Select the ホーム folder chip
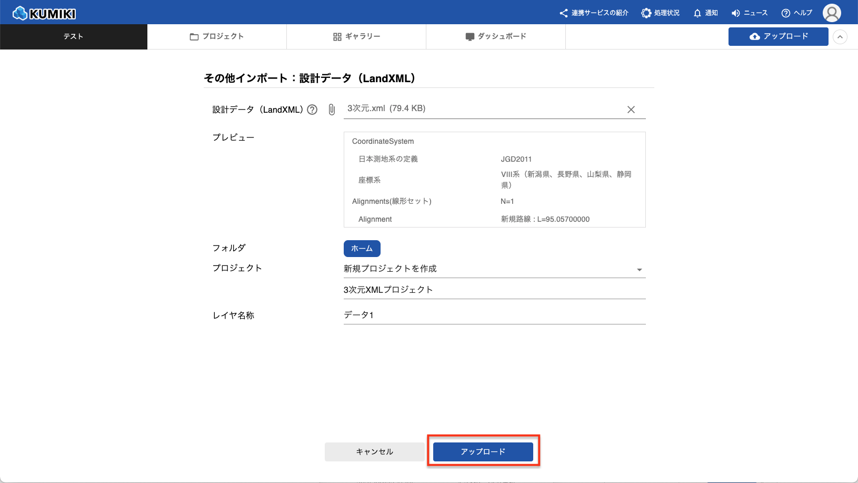The height and width of the screenshot is (483, 858). pos(362,248)
